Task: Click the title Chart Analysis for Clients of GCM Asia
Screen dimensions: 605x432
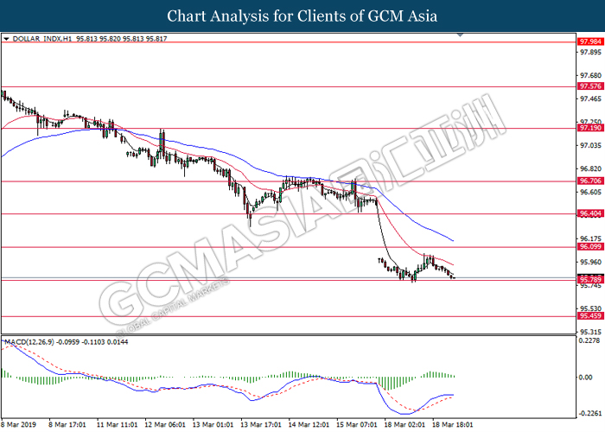Action: coord(302,16)
